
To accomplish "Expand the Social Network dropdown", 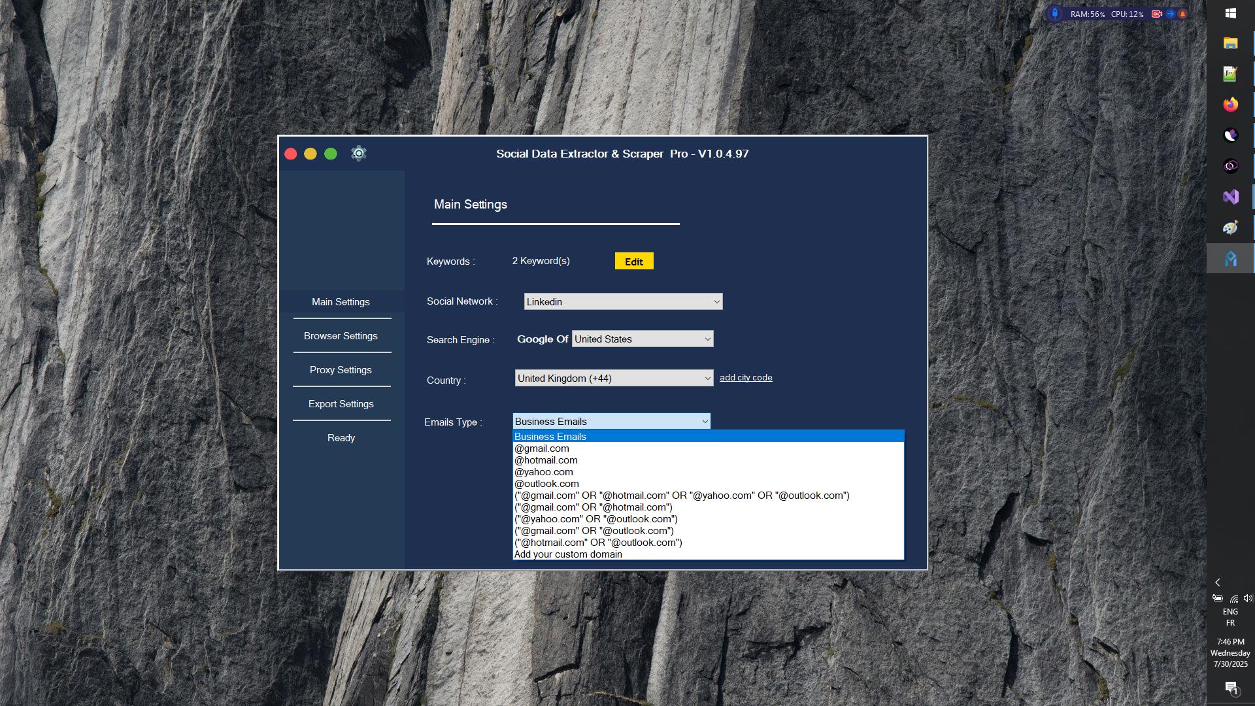I will tap(623, 301).
